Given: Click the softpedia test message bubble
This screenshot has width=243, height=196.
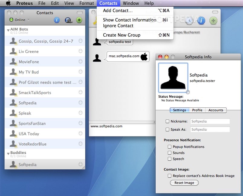Looking at the screenshot, I should 120,42.
